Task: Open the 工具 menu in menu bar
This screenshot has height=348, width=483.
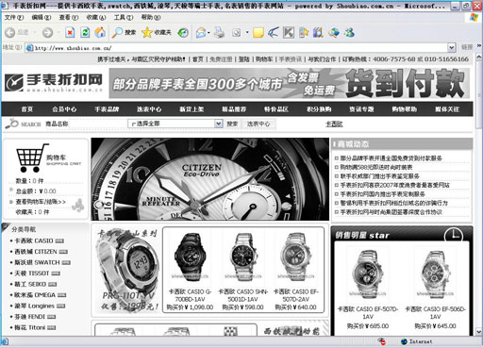Action: click(x=124, y=17)
